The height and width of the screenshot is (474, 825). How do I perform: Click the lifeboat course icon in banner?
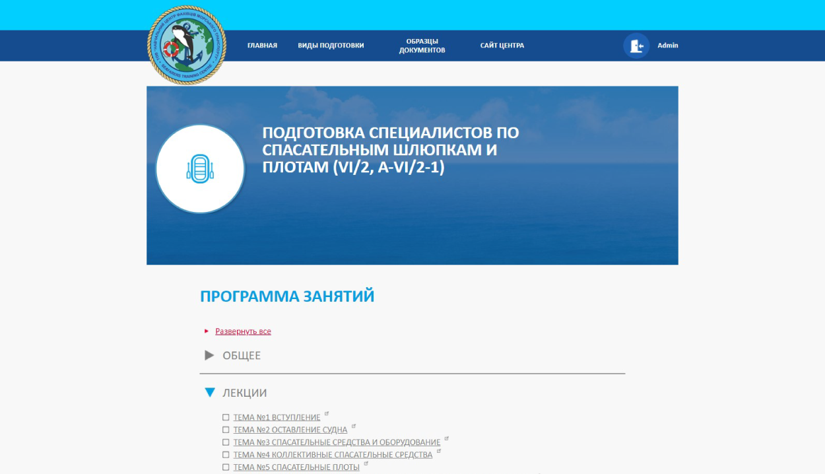pos(200,168)
